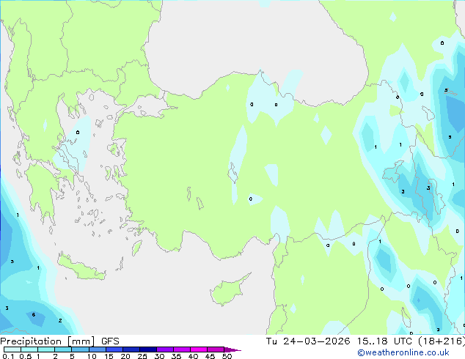Click the 5–10 mm legend swatch
The image size is (465, 359).
pos(80,349)
